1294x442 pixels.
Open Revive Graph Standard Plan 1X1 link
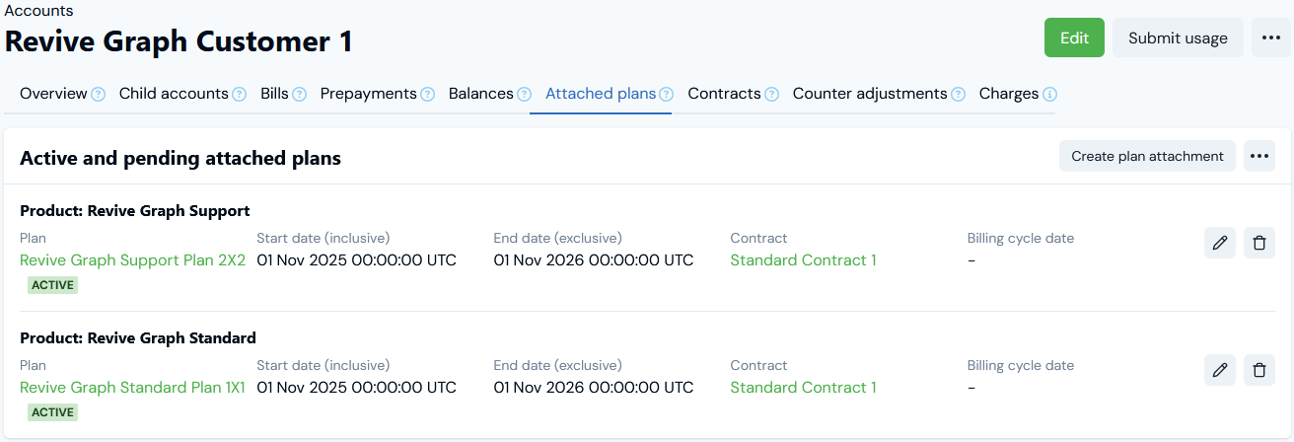coord(132,388)
